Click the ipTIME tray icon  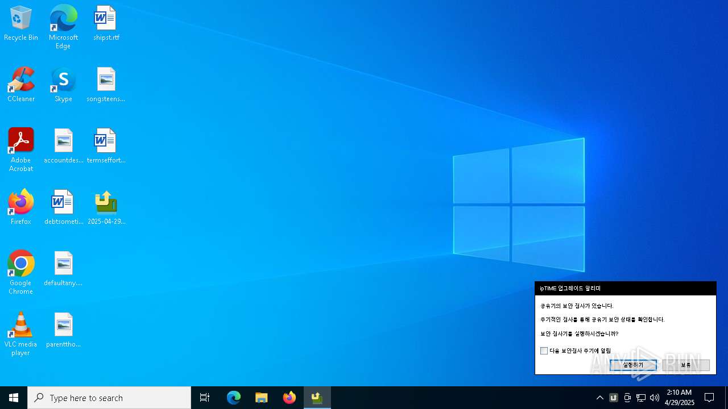coord(614,398)
